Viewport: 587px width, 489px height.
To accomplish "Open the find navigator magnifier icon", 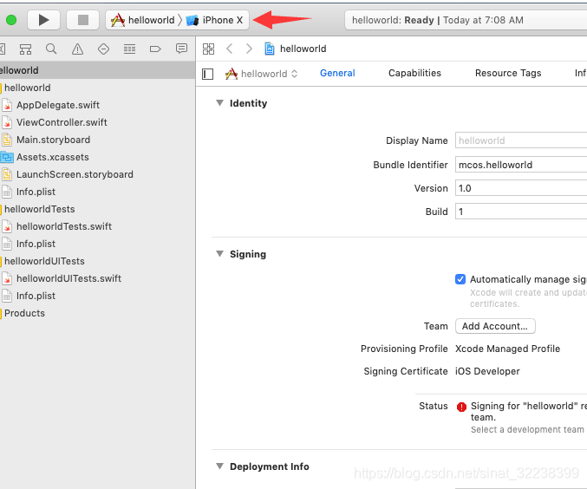I will coord(51,49).
